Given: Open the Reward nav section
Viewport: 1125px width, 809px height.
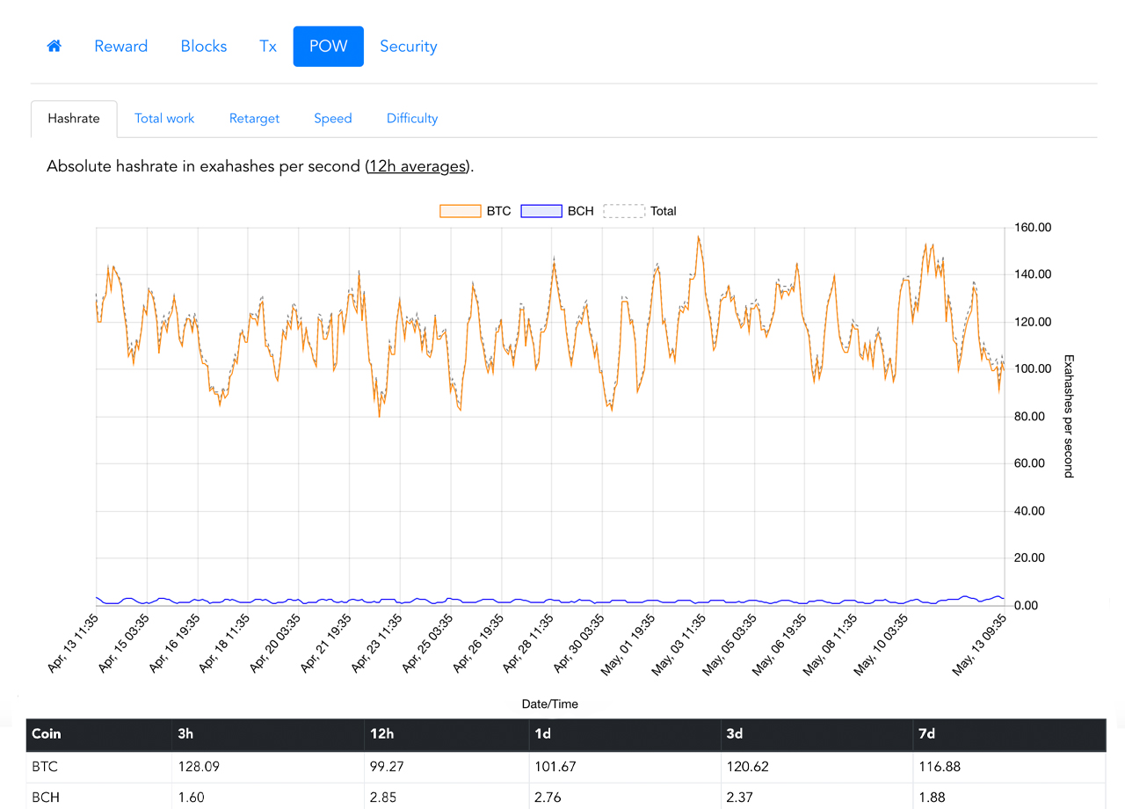Looking at the screenshot, I should tap(121, 47).
